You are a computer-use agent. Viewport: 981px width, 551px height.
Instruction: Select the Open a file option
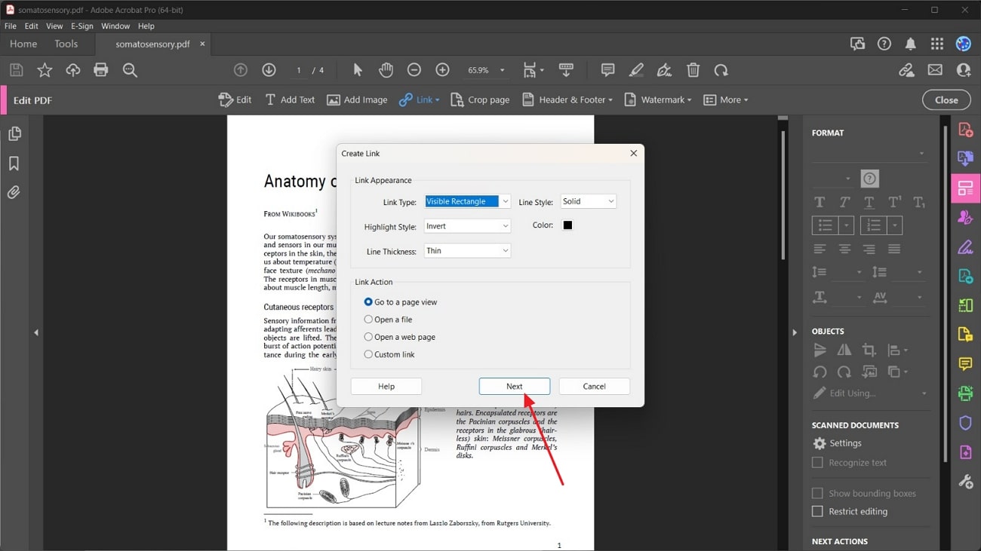pos(388,320)
